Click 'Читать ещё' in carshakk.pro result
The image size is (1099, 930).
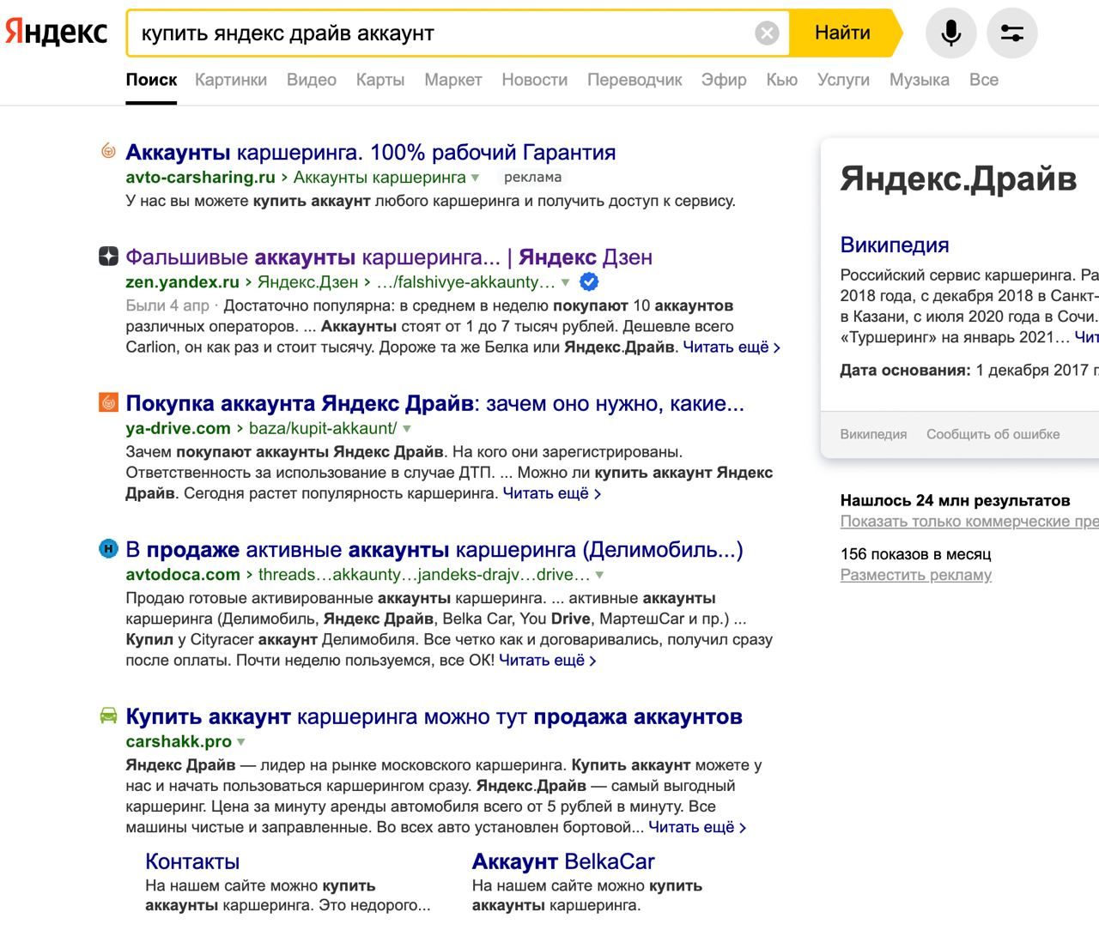click(697, 827)
